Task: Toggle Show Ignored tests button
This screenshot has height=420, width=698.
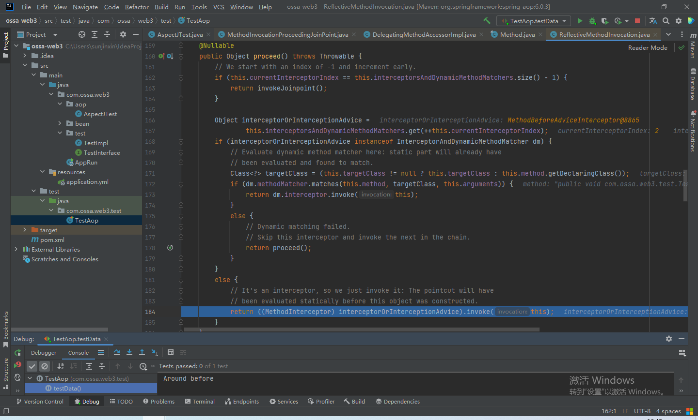Action: click(x=45, y=366)
